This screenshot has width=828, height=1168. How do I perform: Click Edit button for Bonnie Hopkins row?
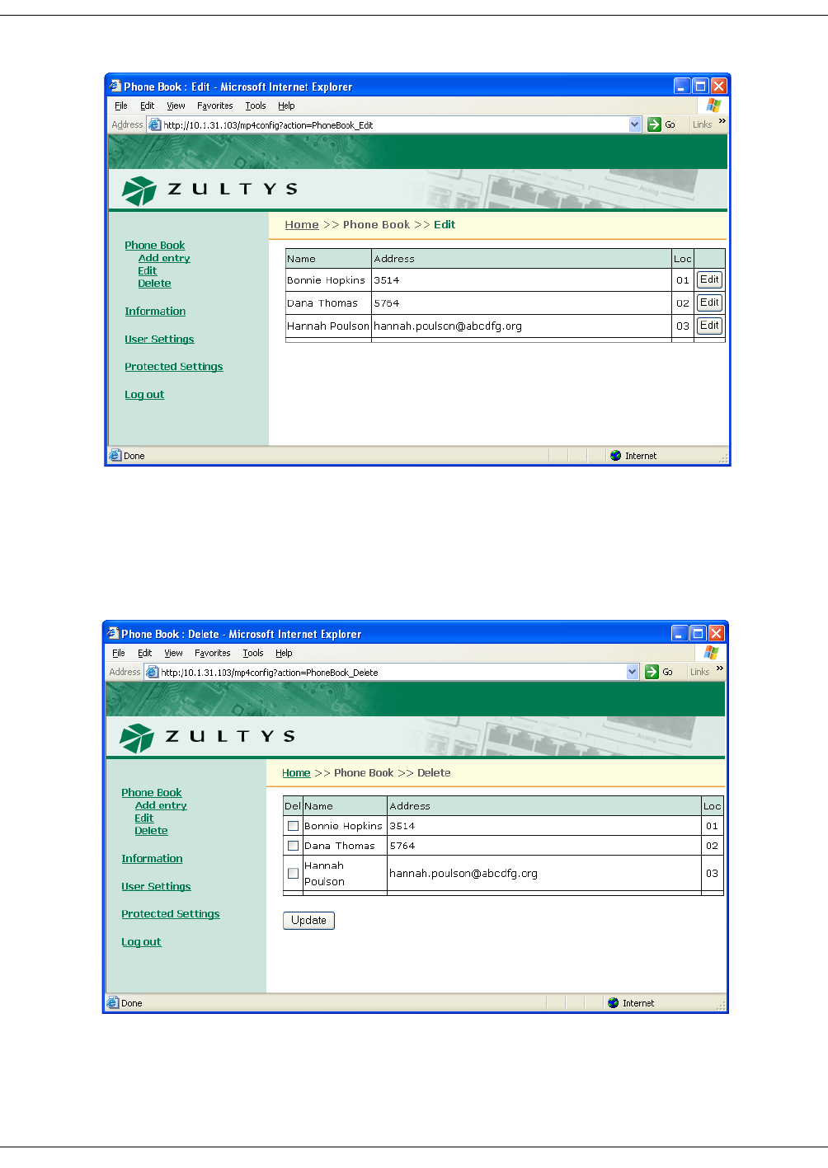point(709,280)
